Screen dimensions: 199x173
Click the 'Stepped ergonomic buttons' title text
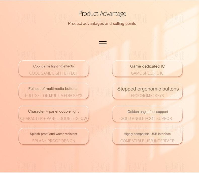pos(148,89)
